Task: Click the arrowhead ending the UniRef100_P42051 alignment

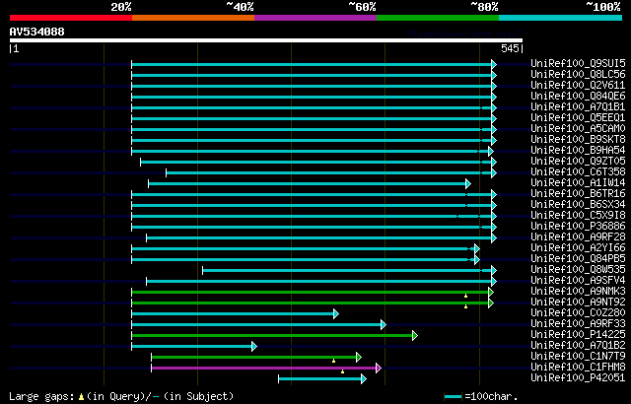Action: click(x=364, y=379)
